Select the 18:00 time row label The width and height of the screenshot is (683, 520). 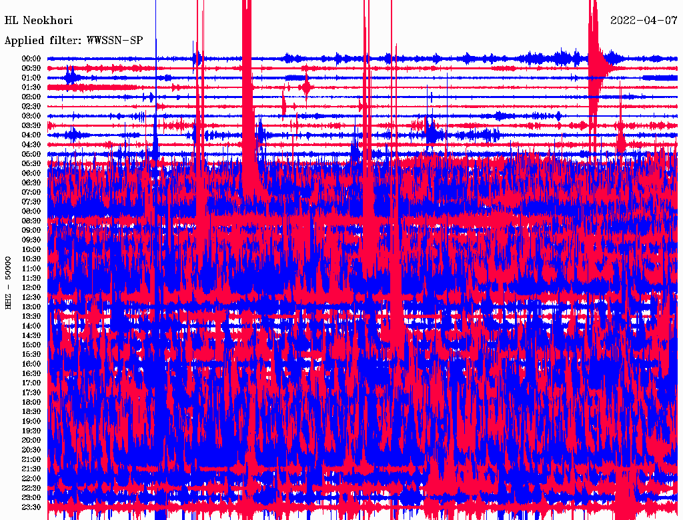[x=31, y=402]
